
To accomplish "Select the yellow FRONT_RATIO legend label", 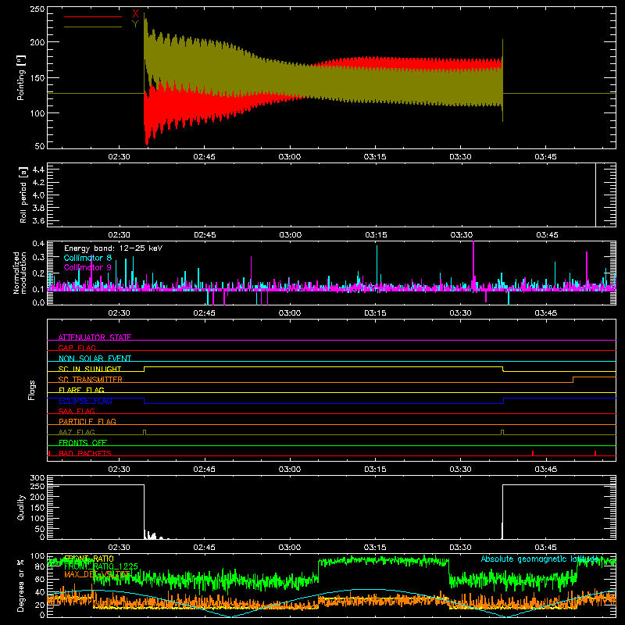I will (x=89, y=559).
